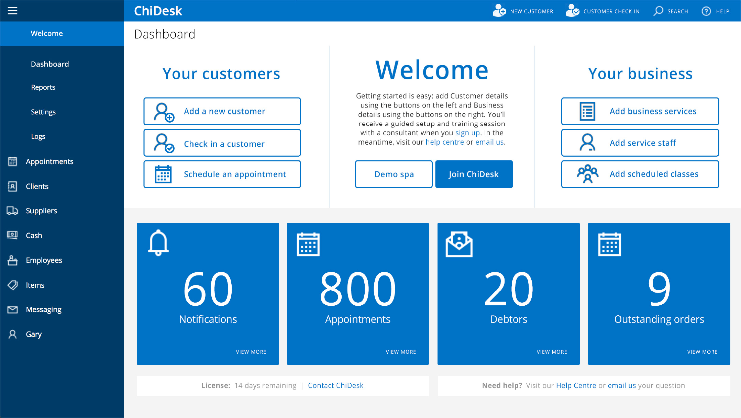
Task: Open Dashboard from the sidebar
Action: pyautogui.click(x=50, y=64)
